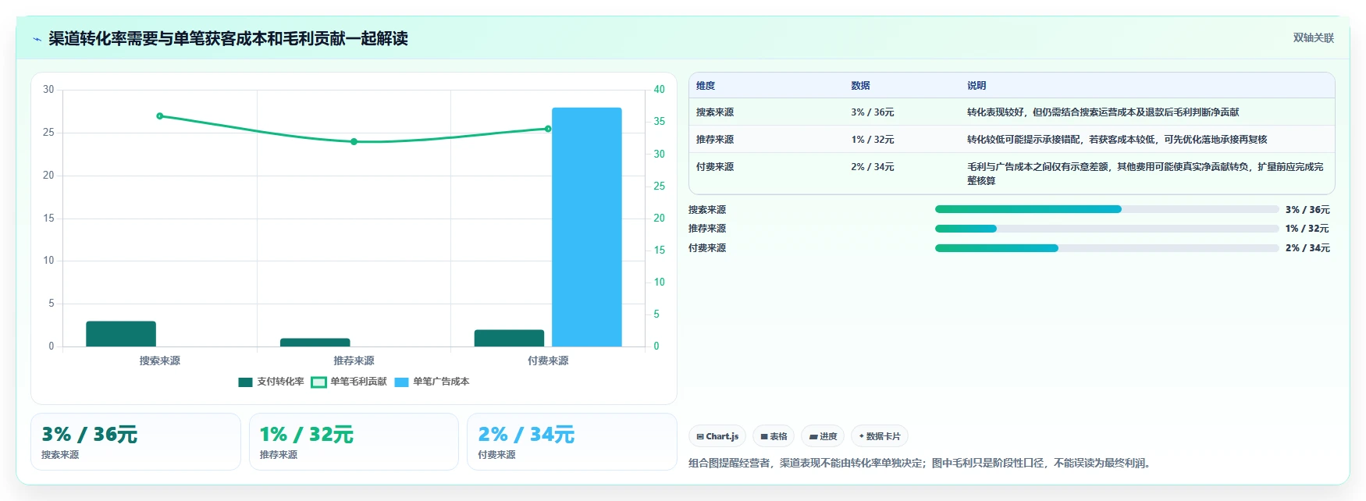Click the 搜索来源 label in progress list

click(707, 210)
